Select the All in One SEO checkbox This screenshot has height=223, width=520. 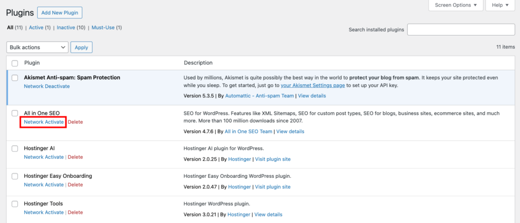tap(15, 113)
